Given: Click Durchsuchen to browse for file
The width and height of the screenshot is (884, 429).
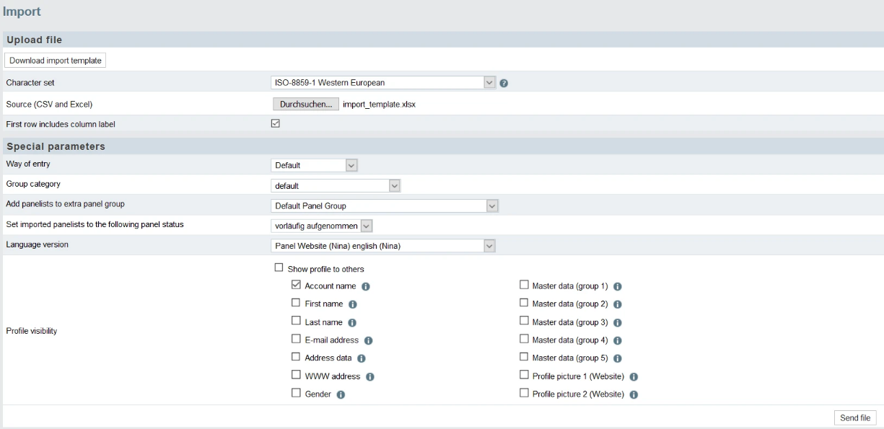Looking at the screenshot, I should point(306,104).
